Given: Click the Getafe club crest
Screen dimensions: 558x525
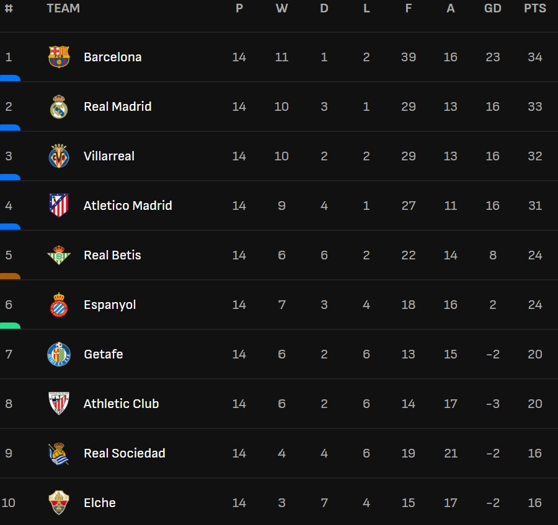Looking at the screenshot, I should click(59, 354).
